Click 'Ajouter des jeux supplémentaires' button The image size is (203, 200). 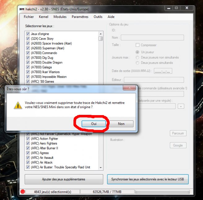pos(64,179)
